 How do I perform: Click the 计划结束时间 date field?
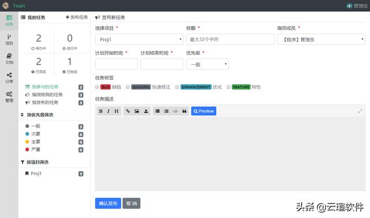click(162, 64)
